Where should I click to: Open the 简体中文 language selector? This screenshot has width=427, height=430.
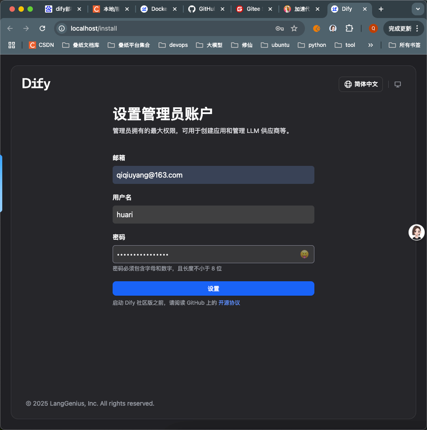[361, 84]
